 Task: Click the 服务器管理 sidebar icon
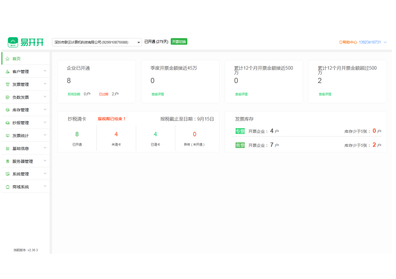pyautogui.click(x=8, y=161)
